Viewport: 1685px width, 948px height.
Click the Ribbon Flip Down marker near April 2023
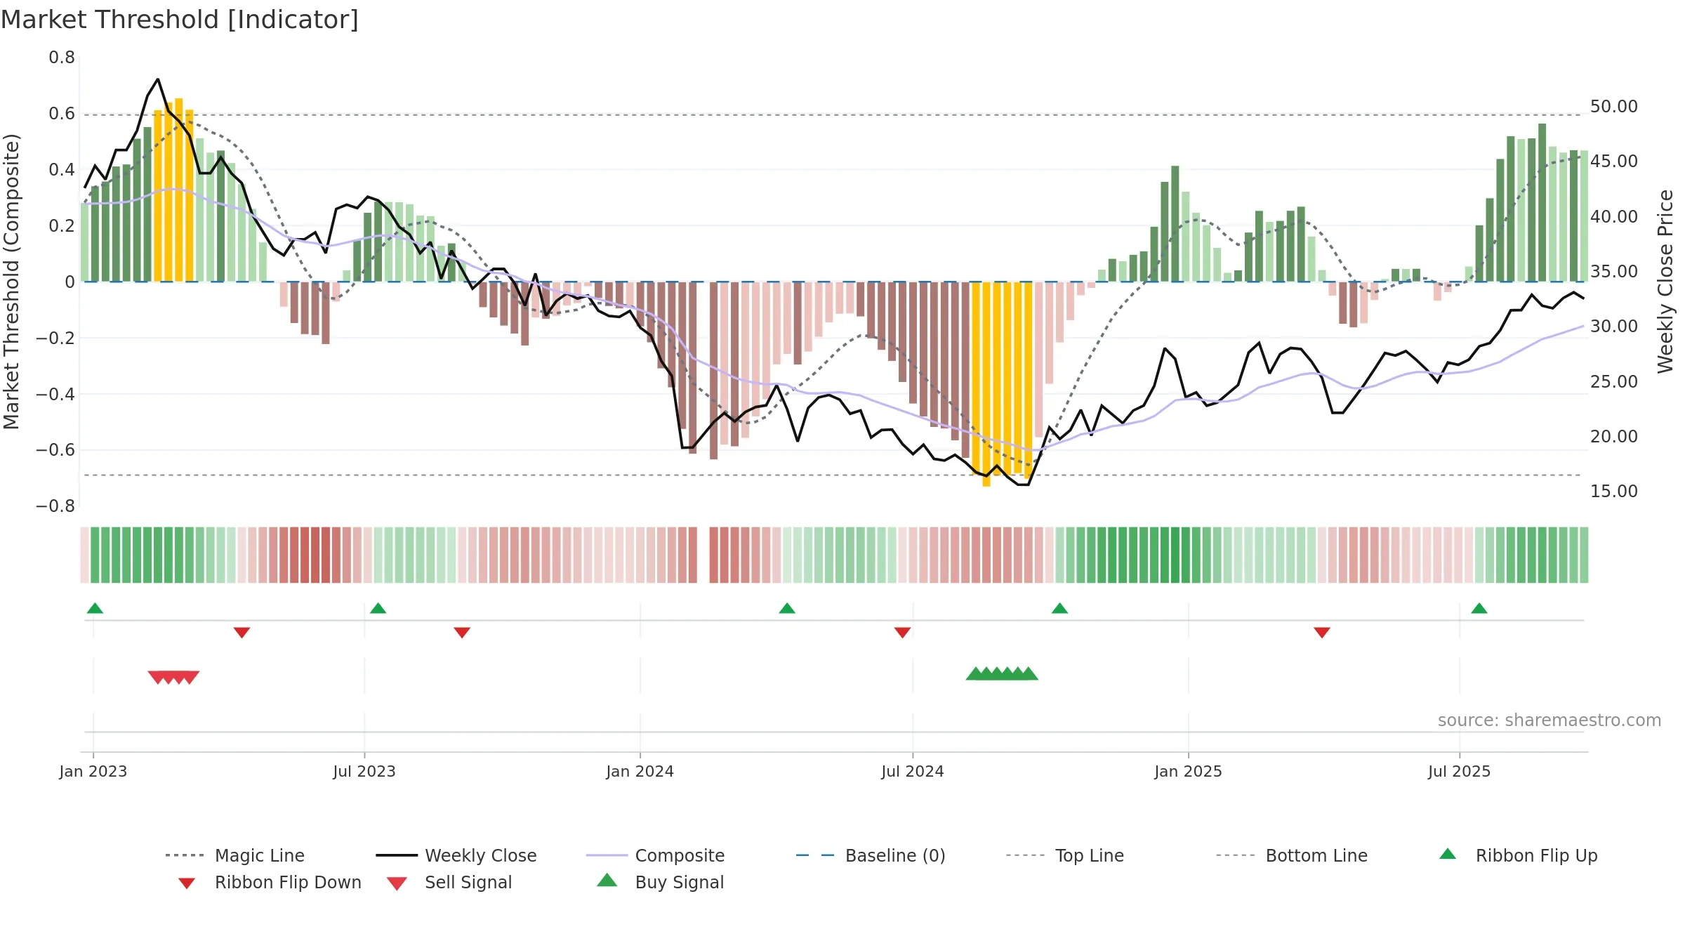[x=242, y=633]
